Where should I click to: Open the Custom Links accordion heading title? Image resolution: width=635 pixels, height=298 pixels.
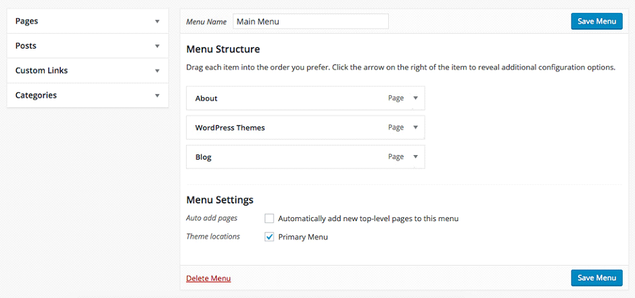point(42,71)
